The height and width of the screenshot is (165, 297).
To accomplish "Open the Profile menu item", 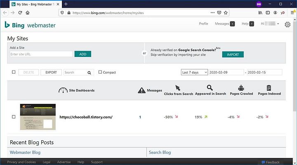I will 203,24.
